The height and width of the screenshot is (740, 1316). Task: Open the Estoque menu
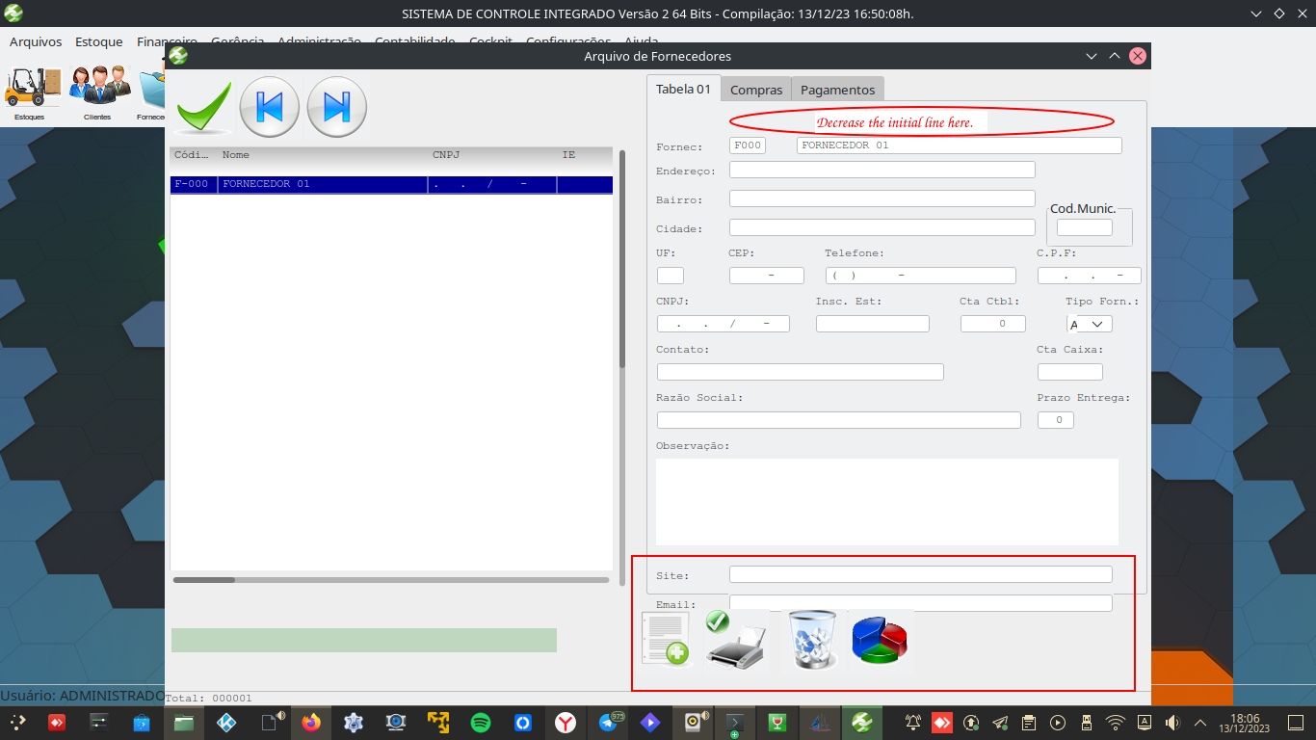tap(99, 41)
